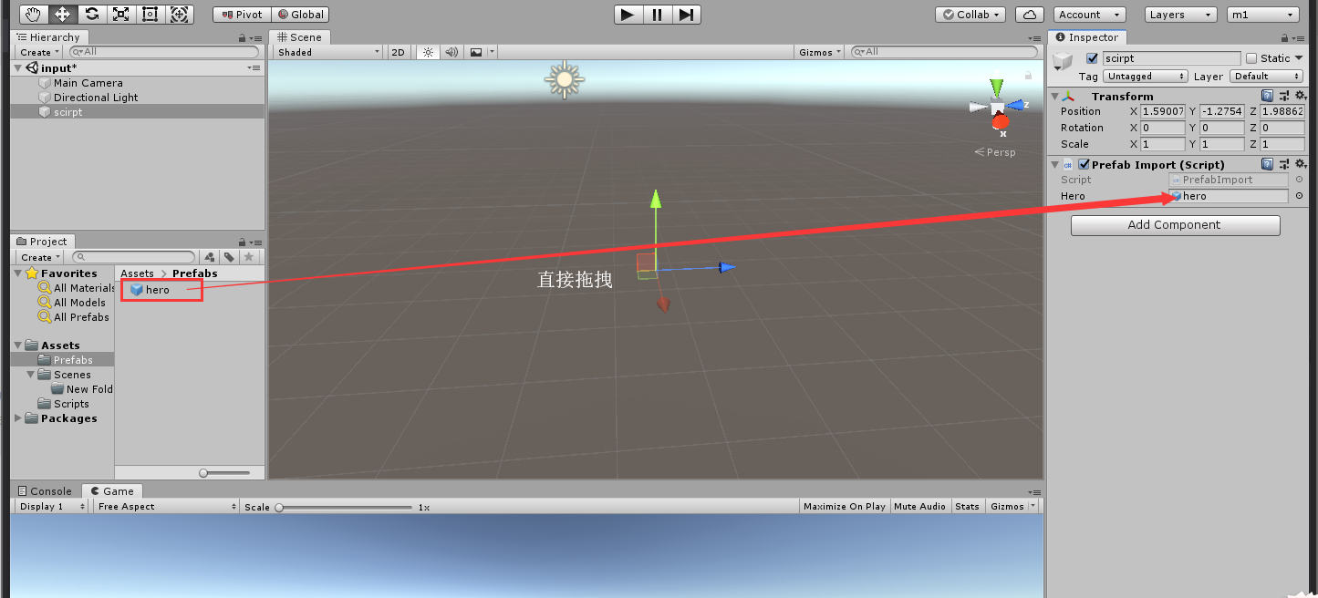Viewport: 1318px width, 598px height.
Task: Open Hierarchy Create menu
Action: [x=40, y=52]
